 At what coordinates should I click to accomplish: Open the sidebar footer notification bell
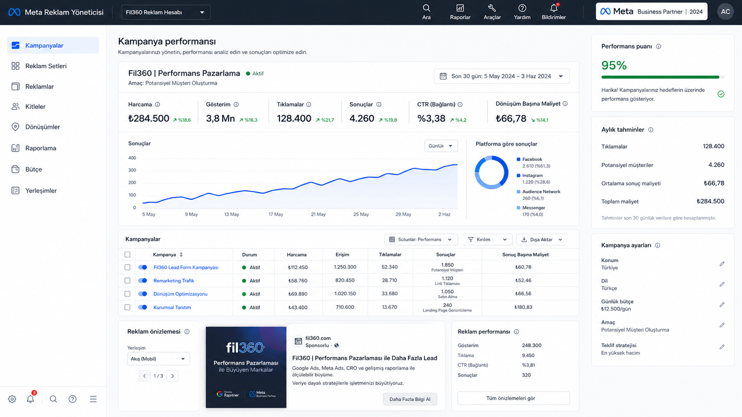pyautogui.click(x=31, y=398)
